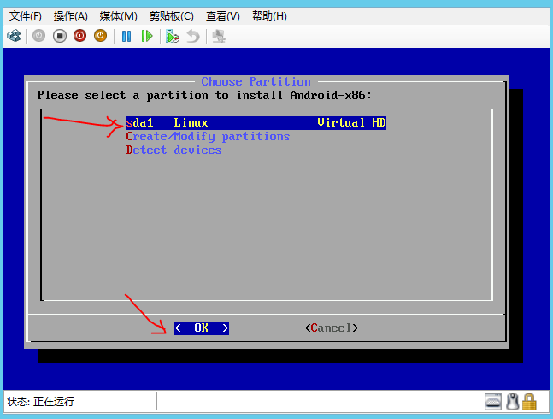Create a checkpoint with the snapshot icon
Screen dimensions: 553x419
(173, 36)
